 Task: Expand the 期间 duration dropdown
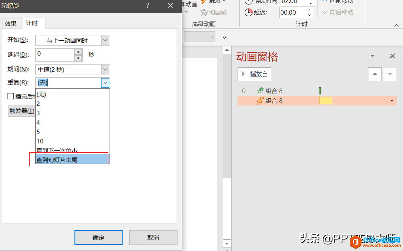click(x=105, y=69)
